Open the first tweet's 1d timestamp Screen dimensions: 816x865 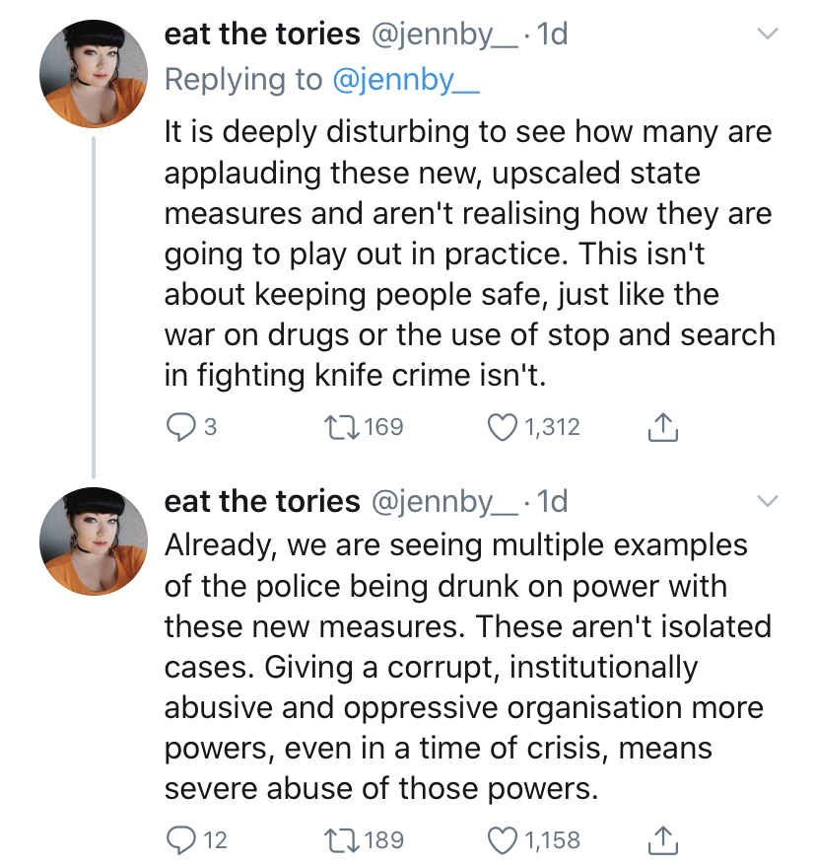(552, 35)
